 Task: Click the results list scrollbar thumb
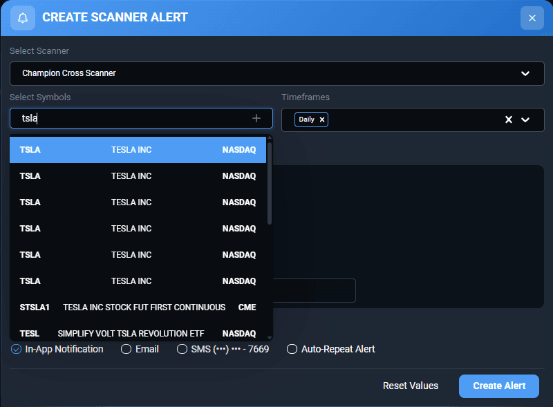[270, 182]
